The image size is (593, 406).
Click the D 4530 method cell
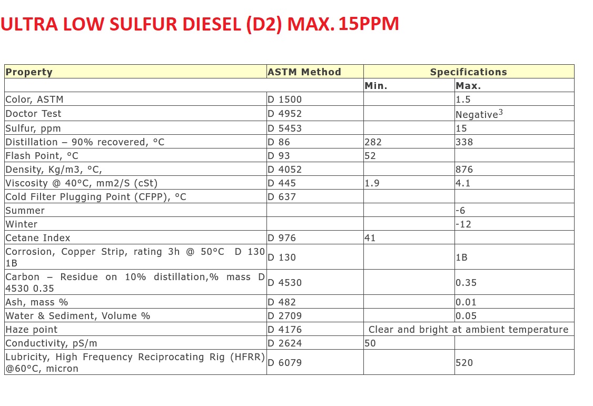[x=285, y=283]
